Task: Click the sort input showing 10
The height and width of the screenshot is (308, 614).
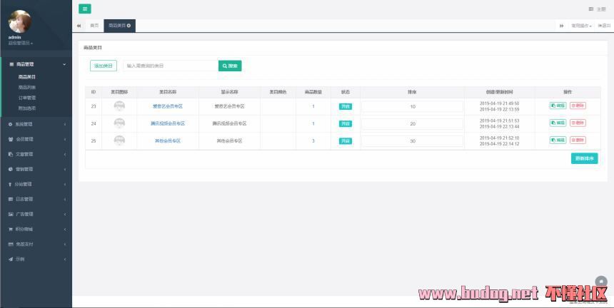Action: [x=413, y=107]
